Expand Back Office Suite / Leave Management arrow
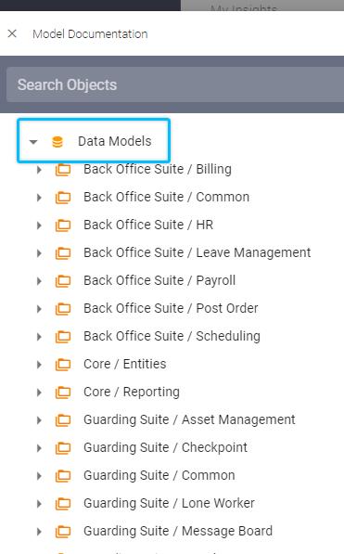344x554 pixels. tap(39, 253)
